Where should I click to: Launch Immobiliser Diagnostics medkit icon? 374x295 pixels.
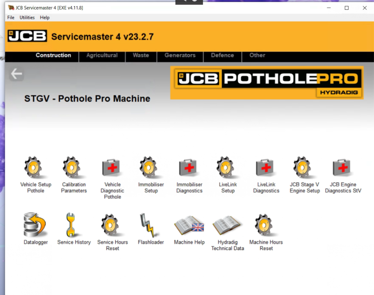pyautogui.click(x=189, y=167)
